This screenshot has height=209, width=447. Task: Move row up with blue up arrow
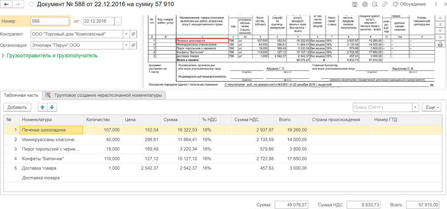click(x=42, y=108)
